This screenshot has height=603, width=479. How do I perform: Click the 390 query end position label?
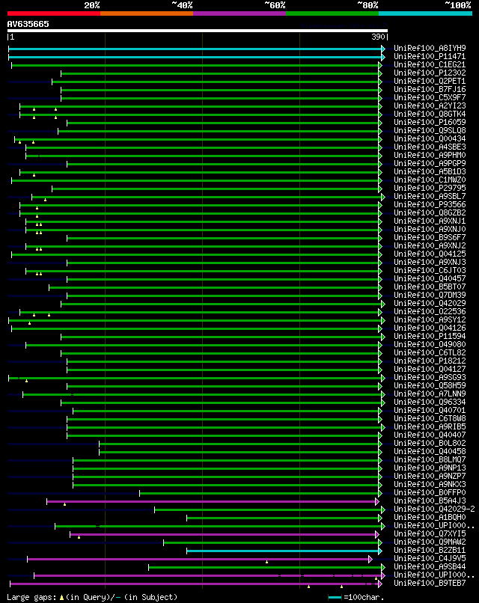pyautogui.click(x=378, y=37)
